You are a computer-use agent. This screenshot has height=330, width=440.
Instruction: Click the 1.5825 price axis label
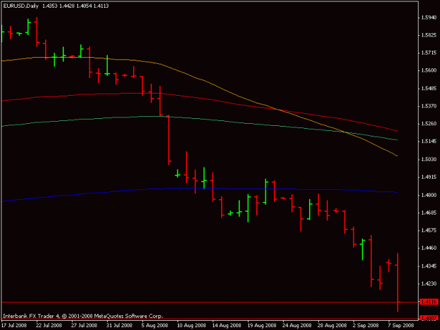tap(429, 35)
